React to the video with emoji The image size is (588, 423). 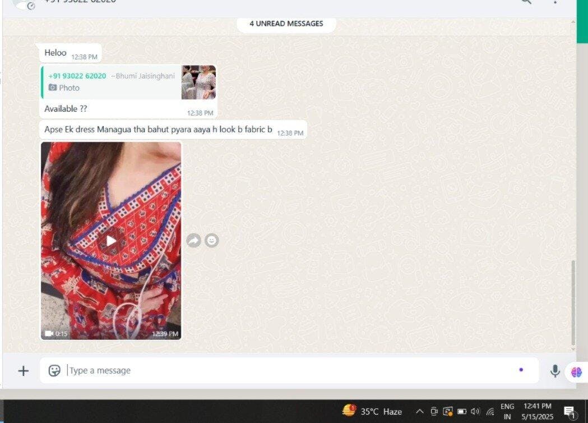[x=211, y=241]
